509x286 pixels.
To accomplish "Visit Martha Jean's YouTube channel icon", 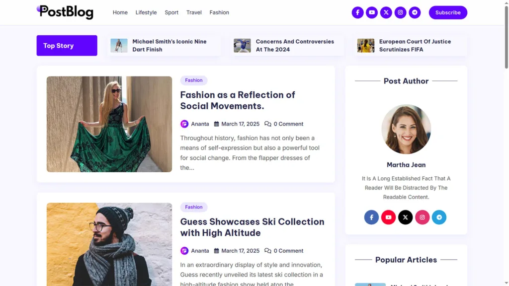I will [x=388, y=217].
